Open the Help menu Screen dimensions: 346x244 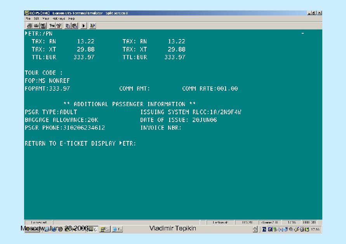point(71,19)
